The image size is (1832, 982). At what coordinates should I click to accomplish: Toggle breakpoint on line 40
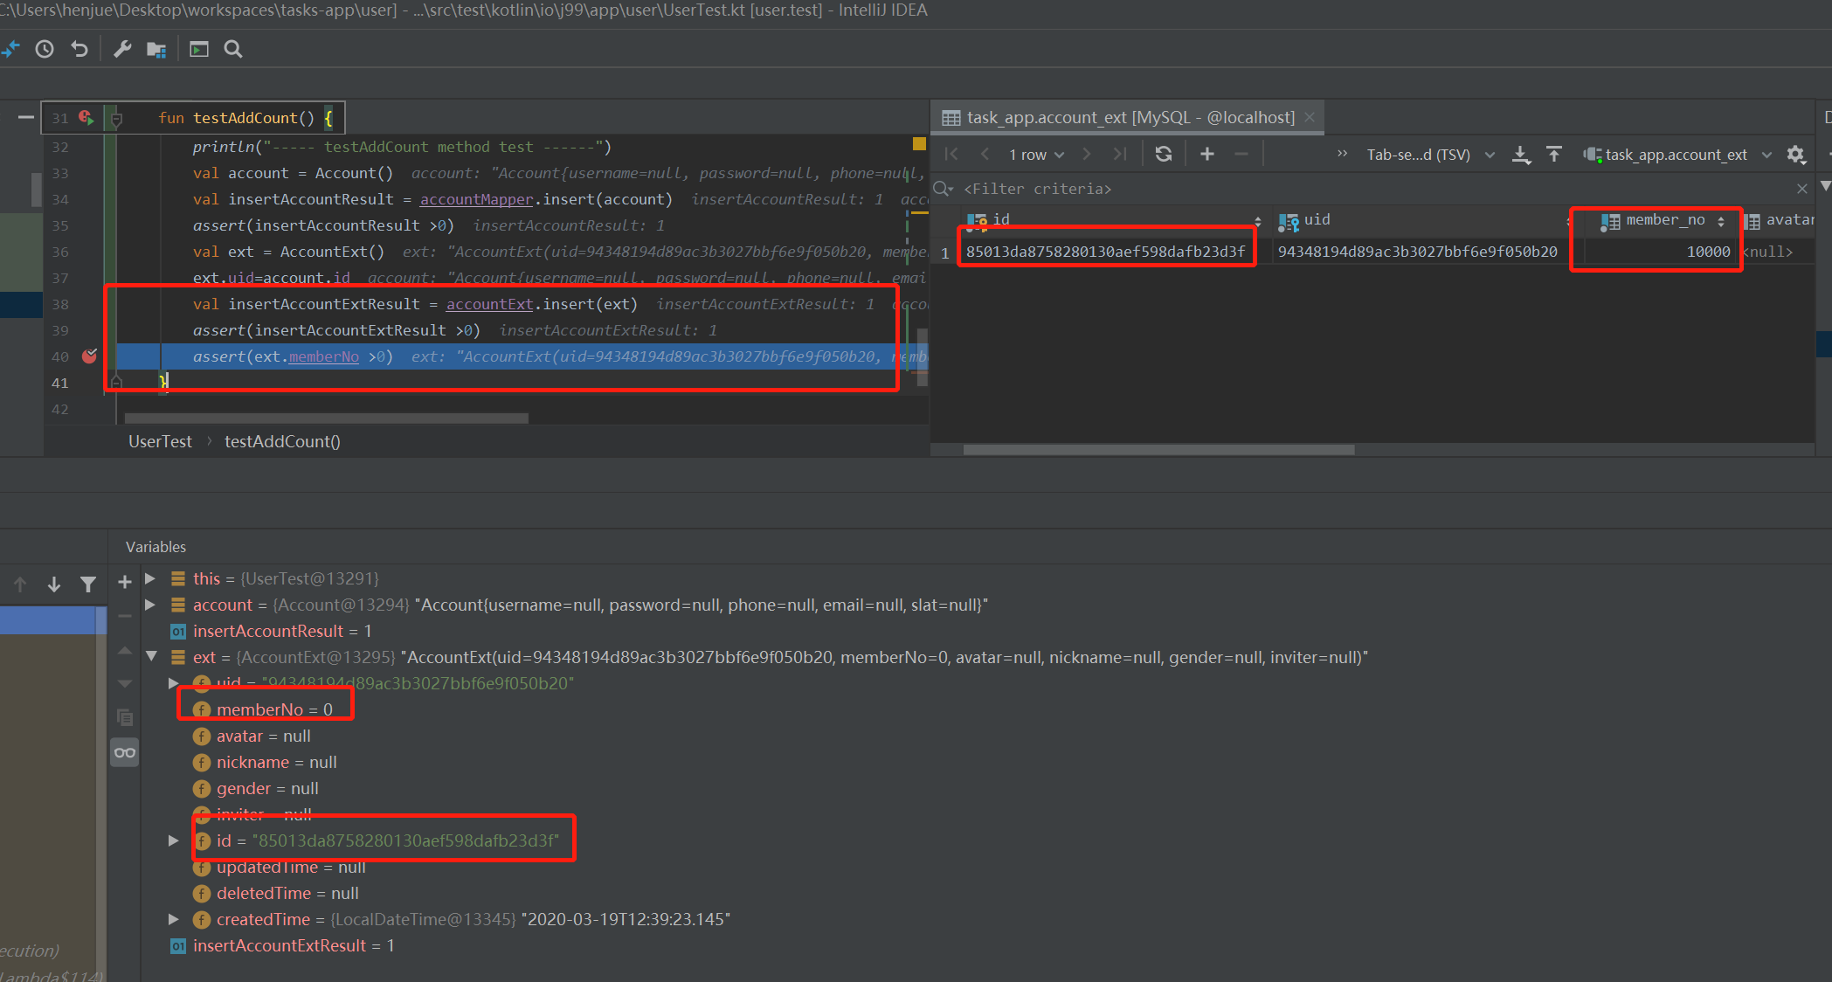point(89,356)
